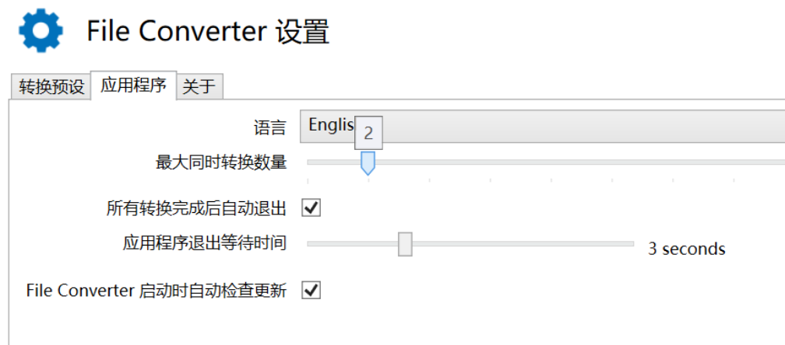Image resolution: width=785 pixels, height=345 pixels.
Task: Click the "3 seconds" value text
Action: click(686, 249)
